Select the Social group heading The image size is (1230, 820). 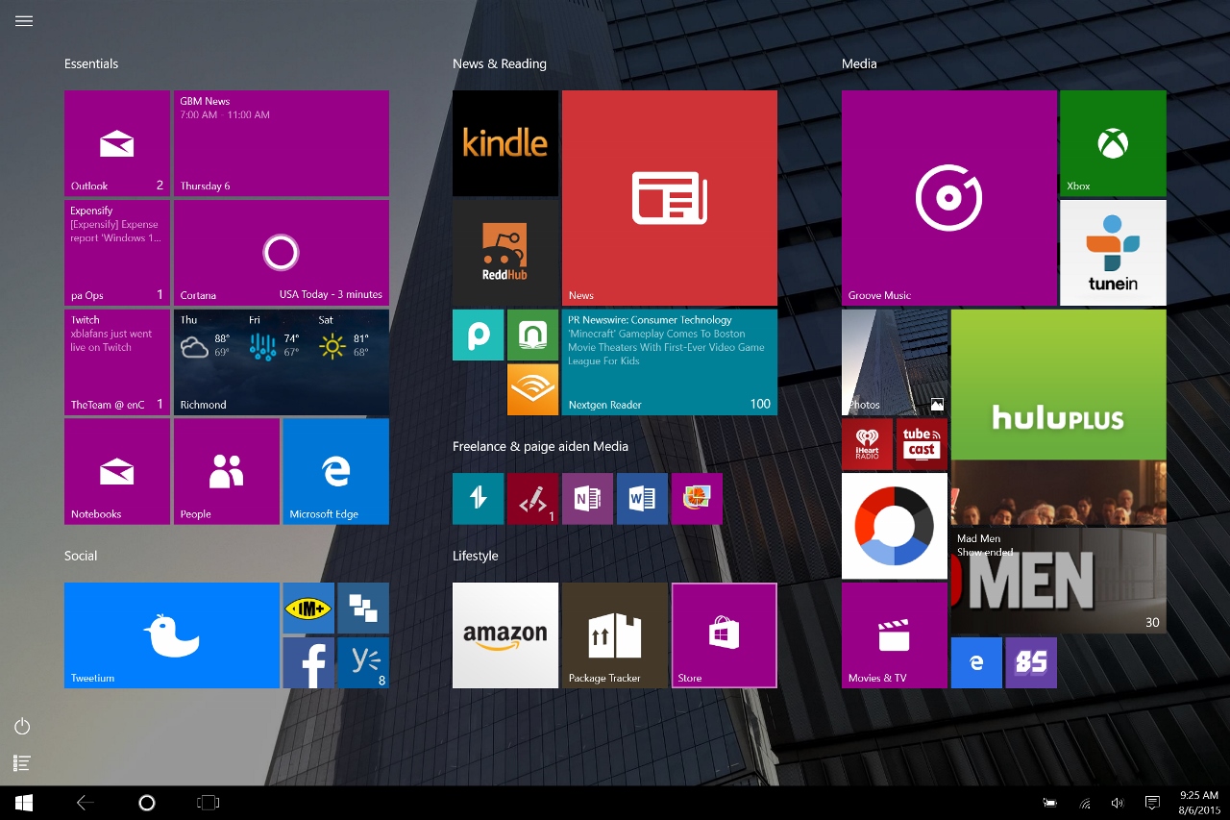coord(81,556)
